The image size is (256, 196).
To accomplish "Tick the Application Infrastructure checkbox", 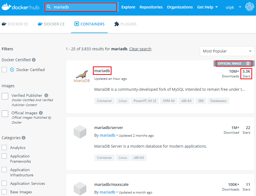I will tap(4, 170).
